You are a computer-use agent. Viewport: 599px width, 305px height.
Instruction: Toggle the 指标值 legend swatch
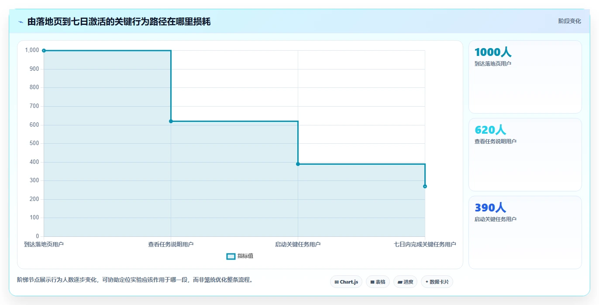pyautogui.click(x=231, y=256)
